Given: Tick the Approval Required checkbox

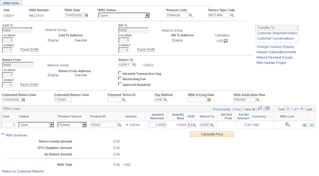Looking at the screenshot, I should (120, 84).
